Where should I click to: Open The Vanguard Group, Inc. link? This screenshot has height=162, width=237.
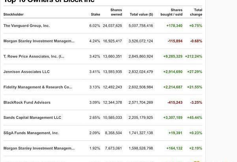click(x=26, y=26)
